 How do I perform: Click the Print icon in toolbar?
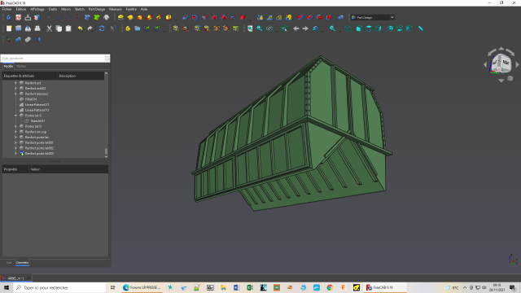tap(37, 28)
